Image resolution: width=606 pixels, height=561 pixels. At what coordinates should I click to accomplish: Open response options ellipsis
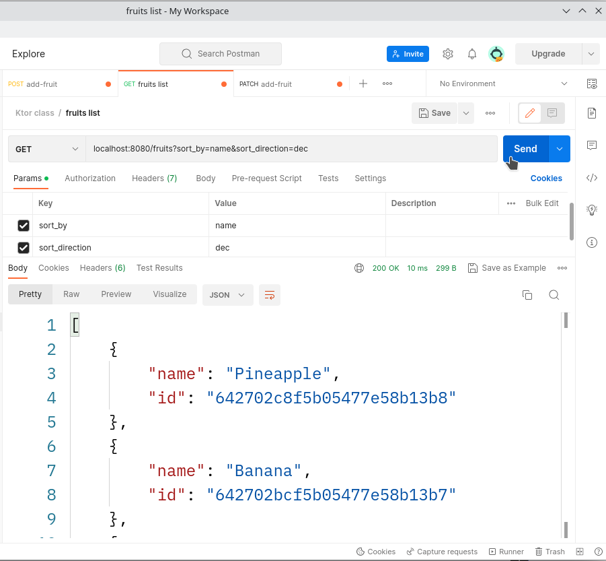click(562, 268)
